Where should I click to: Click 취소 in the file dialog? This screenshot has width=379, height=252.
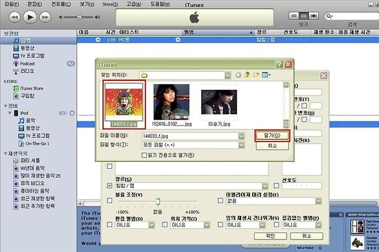272,146
